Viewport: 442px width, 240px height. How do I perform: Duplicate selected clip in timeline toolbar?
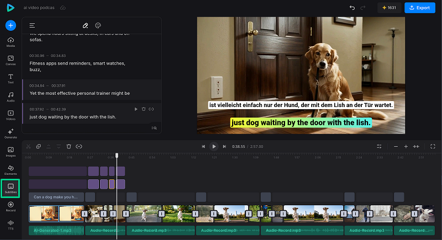(x=39, y=146)
